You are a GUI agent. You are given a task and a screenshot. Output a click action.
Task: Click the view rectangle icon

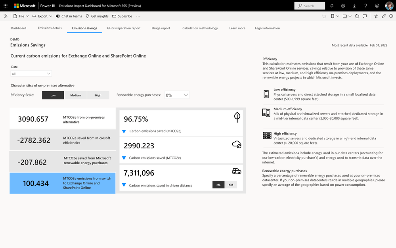pyautogui.click(x=345, y=16)
